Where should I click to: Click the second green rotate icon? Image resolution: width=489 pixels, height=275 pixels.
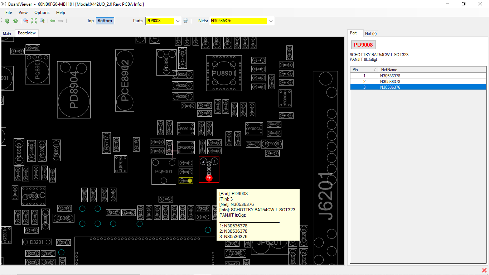(x=15, y=21)
